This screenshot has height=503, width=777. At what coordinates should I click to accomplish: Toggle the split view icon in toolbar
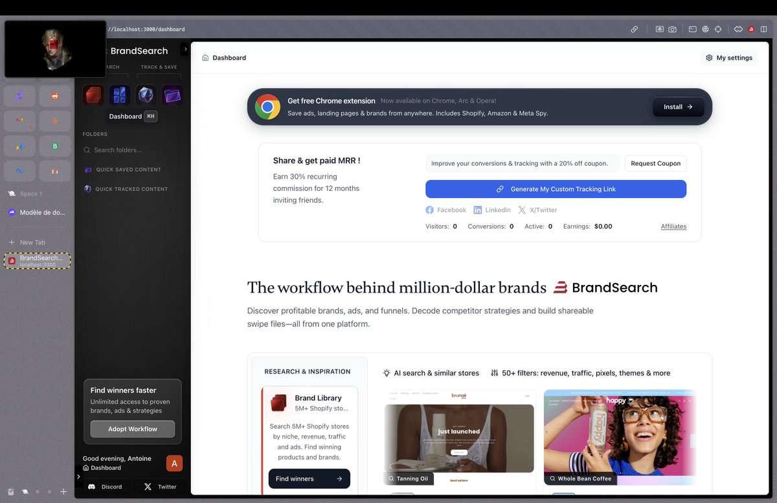763,29
